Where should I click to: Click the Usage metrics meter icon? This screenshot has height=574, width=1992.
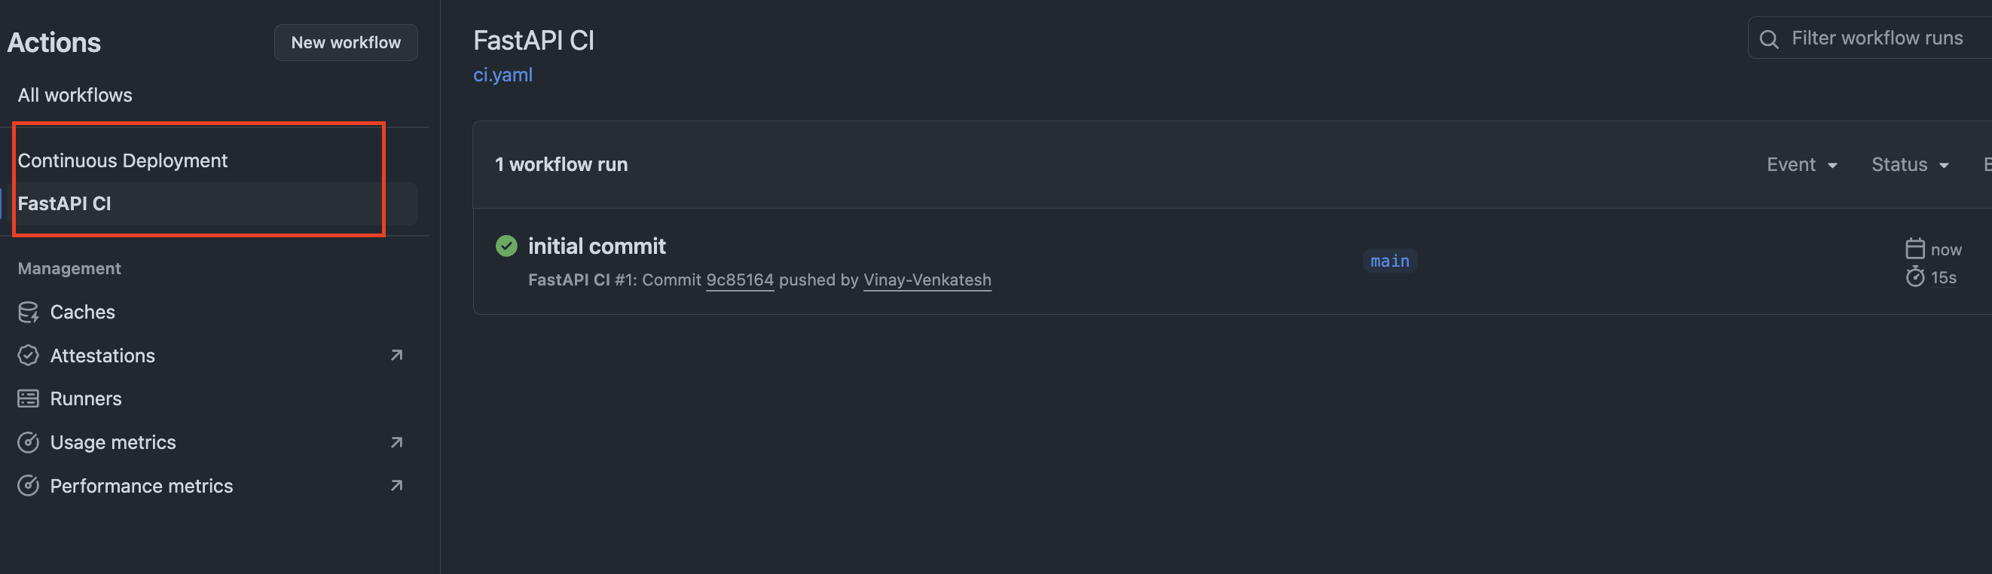tap(29, 442)
